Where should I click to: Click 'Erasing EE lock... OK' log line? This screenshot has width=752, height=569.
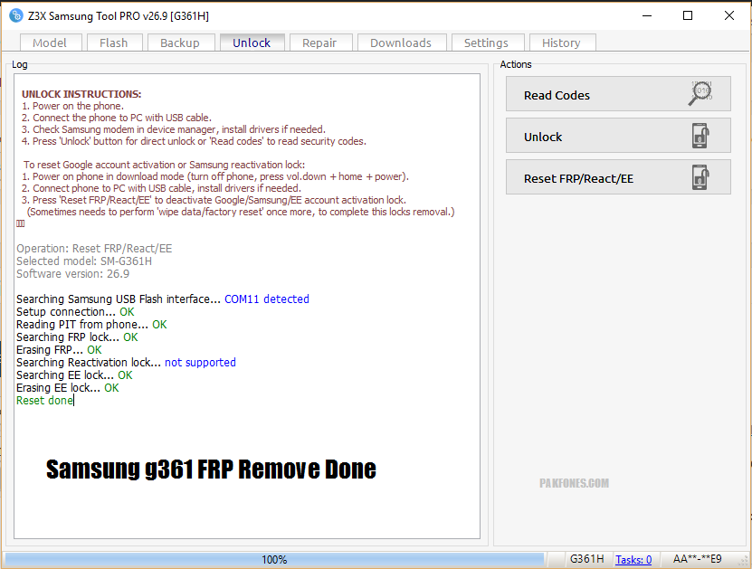coord(68,388)
